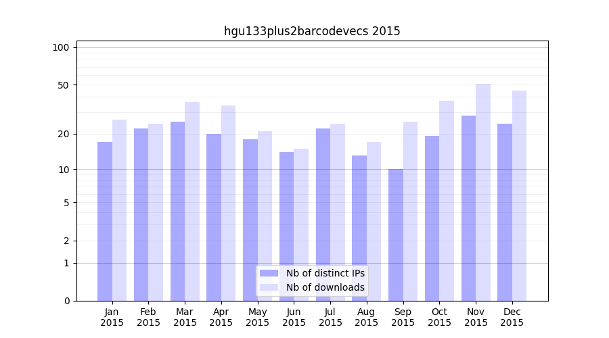Click the chart title hgu133plus2barcodevecs 2015
Image resolution: width=609 pixels, height=338 pixels.
pyautogui.click(x=312, y=31)
